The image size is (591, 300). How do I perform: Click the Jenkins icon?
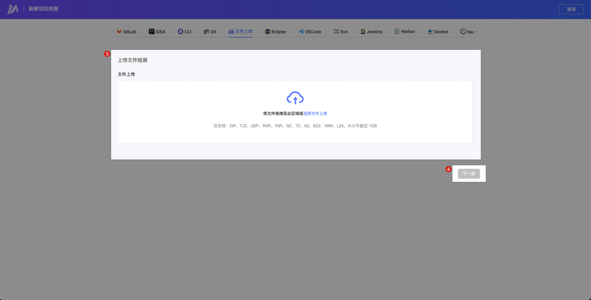click(x=363, y=32)
